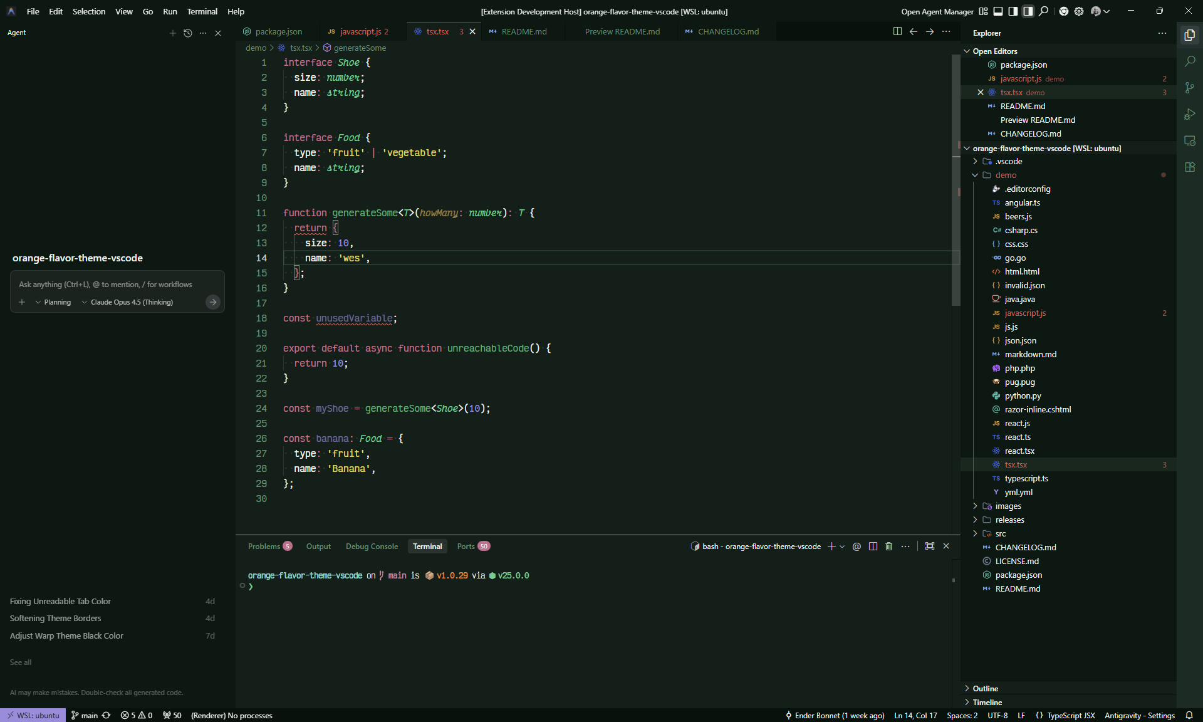
Task: Click See all conversations link
Action: point(20,662)
